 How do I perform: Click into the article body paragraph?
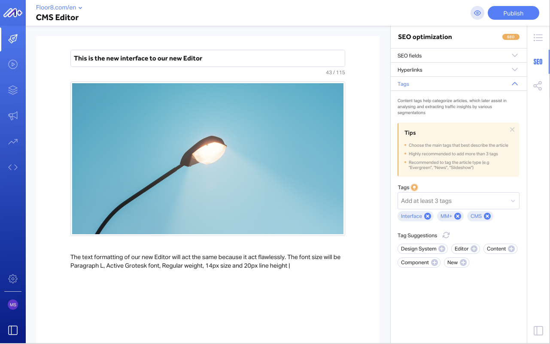pyautogui.click(x=206, y=261)
